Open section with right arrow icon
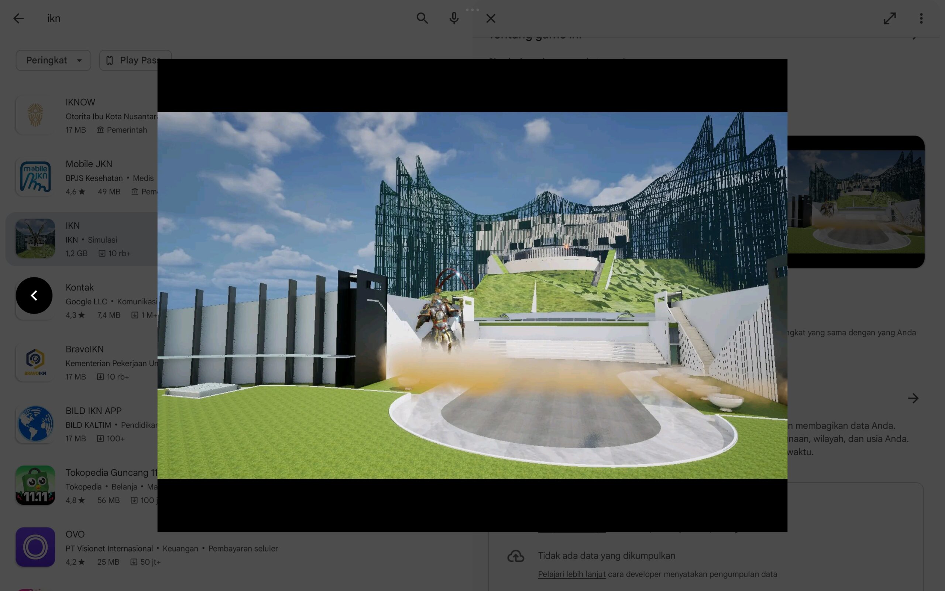This screenshot has height=591, width=945. point(913,398)
